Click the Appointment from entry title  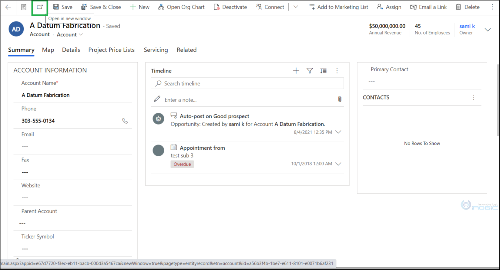point(202,148)
